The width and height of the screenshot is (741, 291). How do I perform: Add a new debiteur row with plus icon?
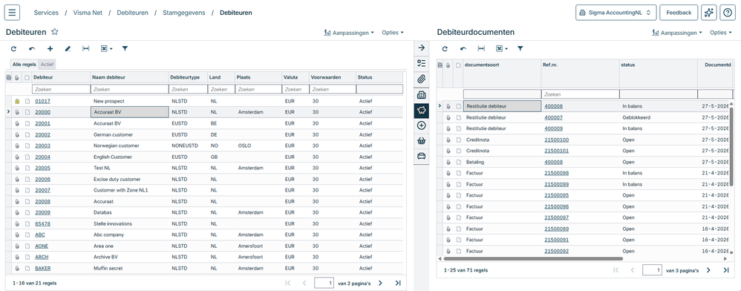click(50, 49)
